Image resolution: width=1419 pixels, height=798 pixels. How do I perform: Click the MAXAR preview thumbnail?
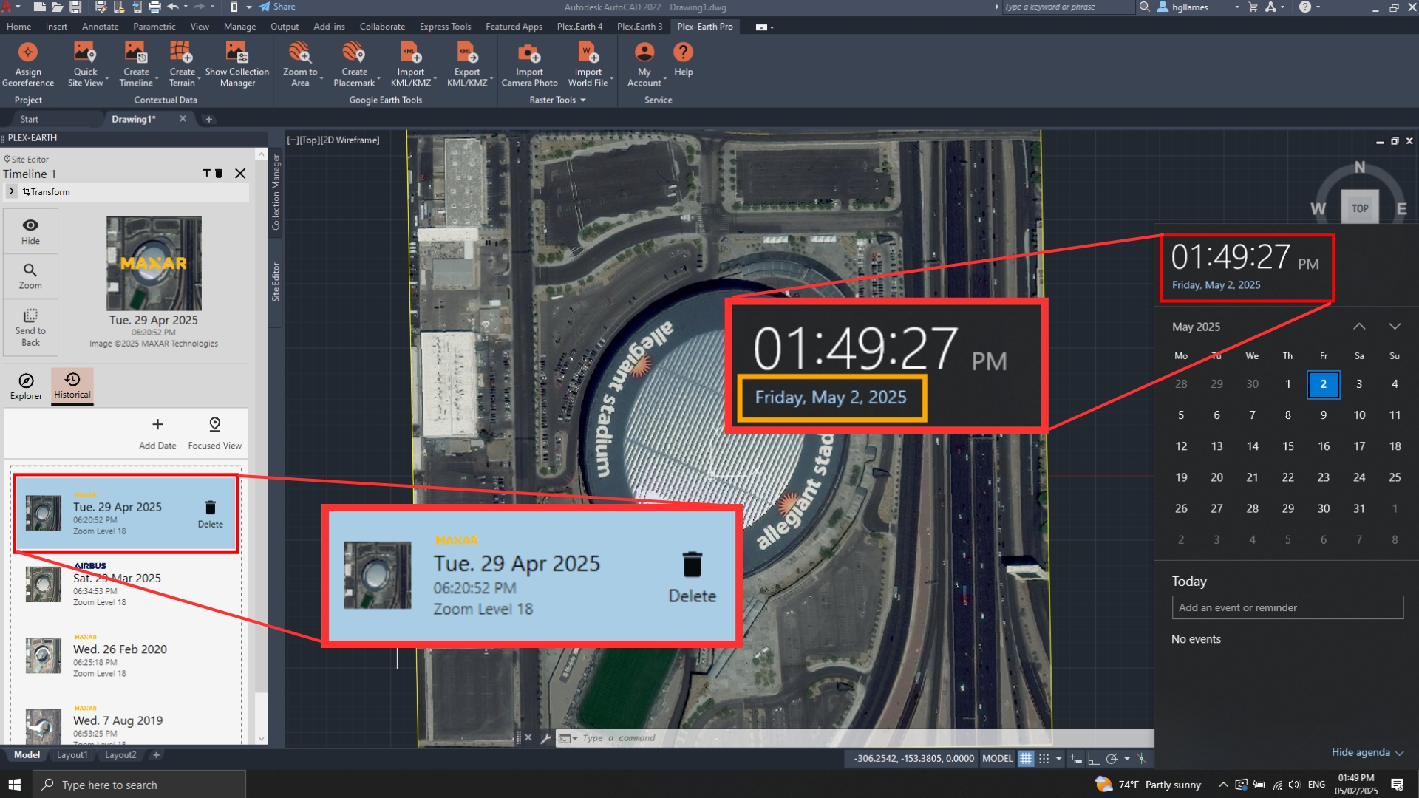[154, 263]
